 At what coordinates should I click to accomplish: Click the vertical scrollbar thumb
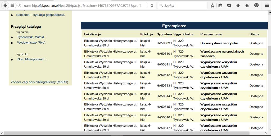pyautogui.click(x=269, y=60)
